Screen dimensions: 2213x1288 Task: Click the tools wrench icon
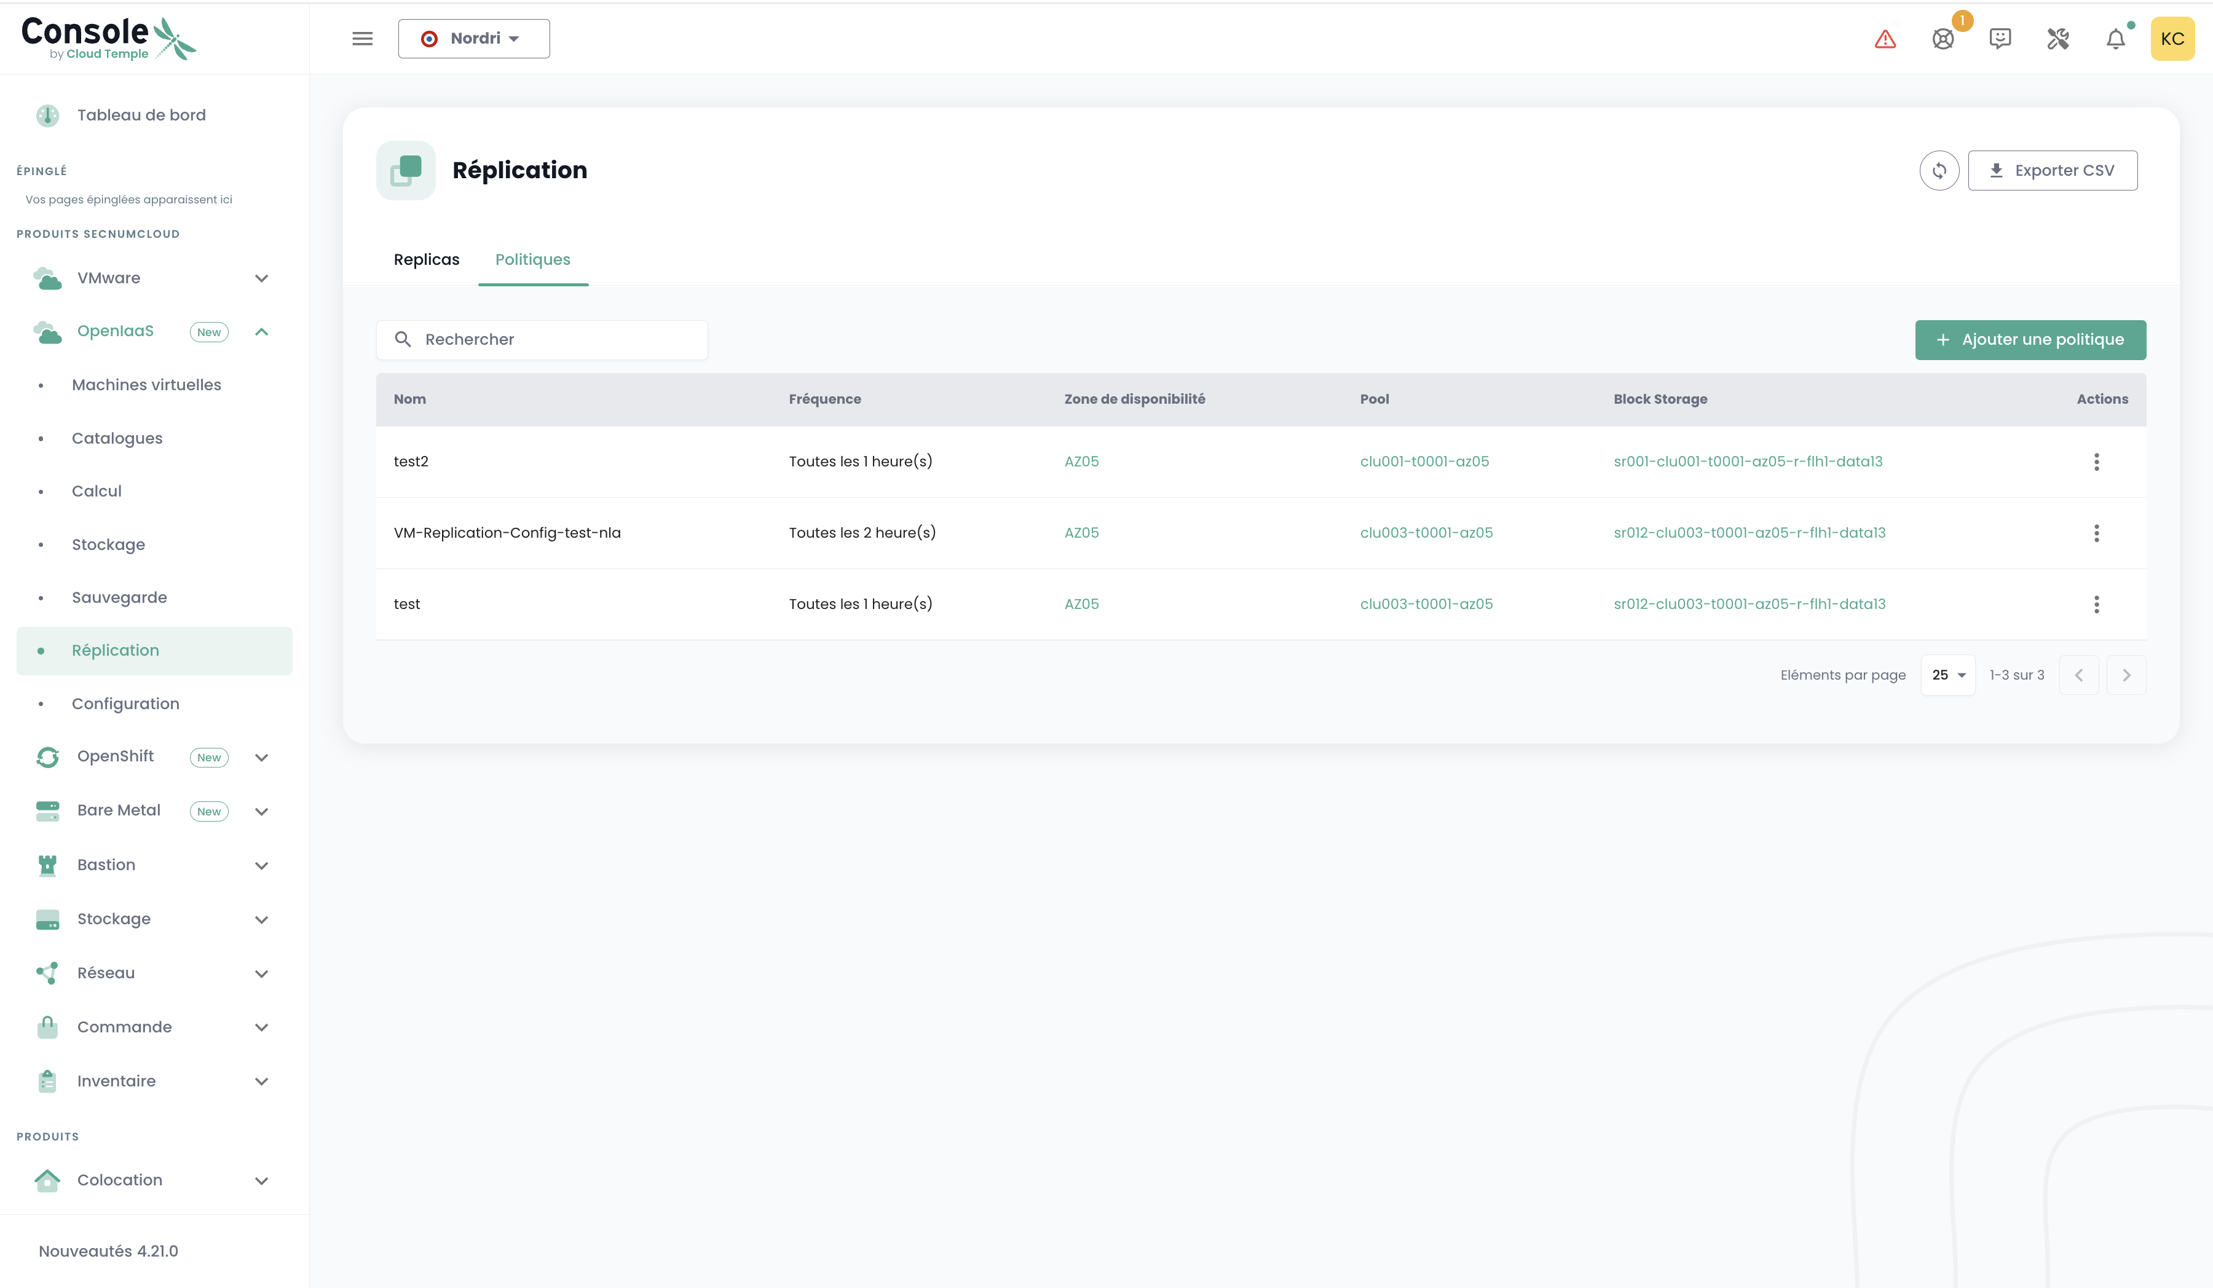click(x=2057, y=39)
